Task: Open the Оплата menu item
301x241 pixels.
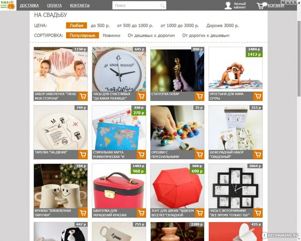Action: pyautogui.click(x=54, y=5)
